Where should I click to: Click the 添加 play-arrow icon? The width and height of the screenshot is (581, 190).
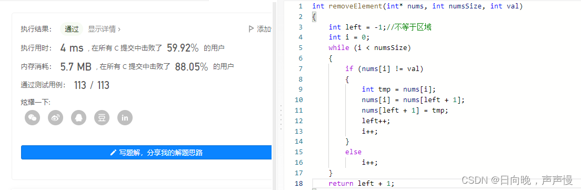(251, 29)
